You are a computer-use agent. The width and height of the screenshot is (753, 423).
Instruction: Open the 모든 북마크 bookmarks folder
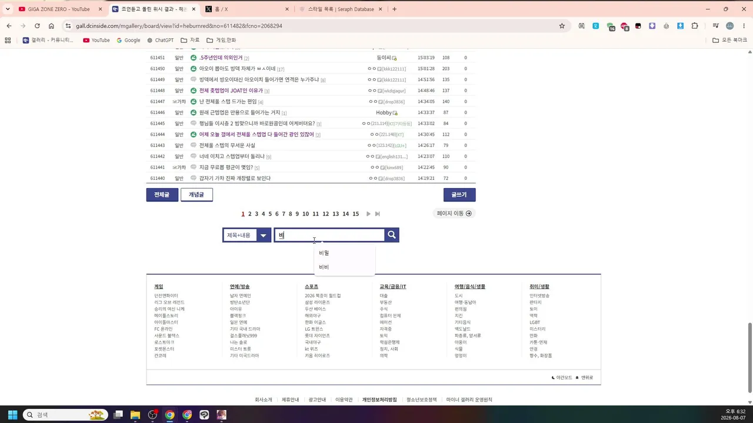(730, 40)
